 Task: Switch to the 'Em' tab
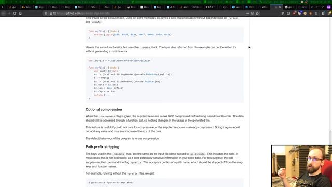click(250, 7)
